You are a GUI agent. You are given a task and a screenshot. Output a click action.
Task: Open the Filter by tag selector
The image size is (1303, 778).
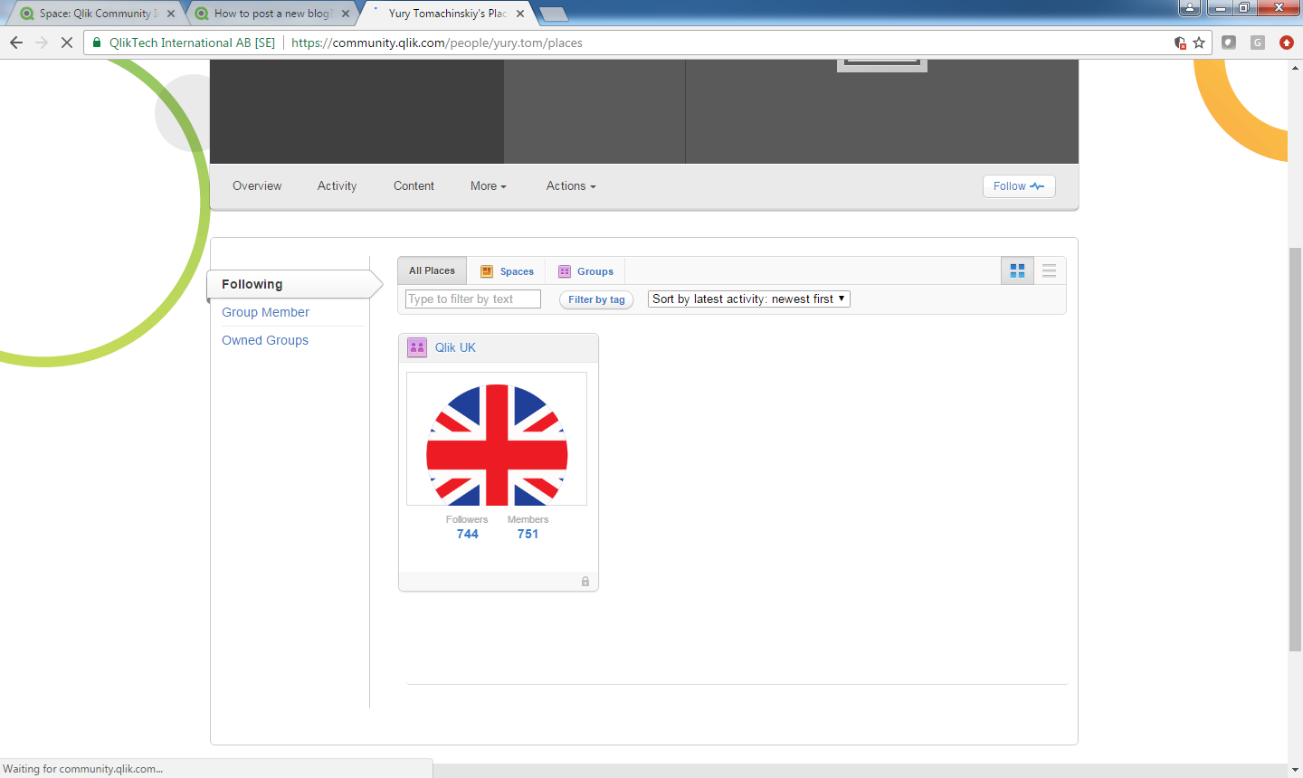click(x=596, y=299)
